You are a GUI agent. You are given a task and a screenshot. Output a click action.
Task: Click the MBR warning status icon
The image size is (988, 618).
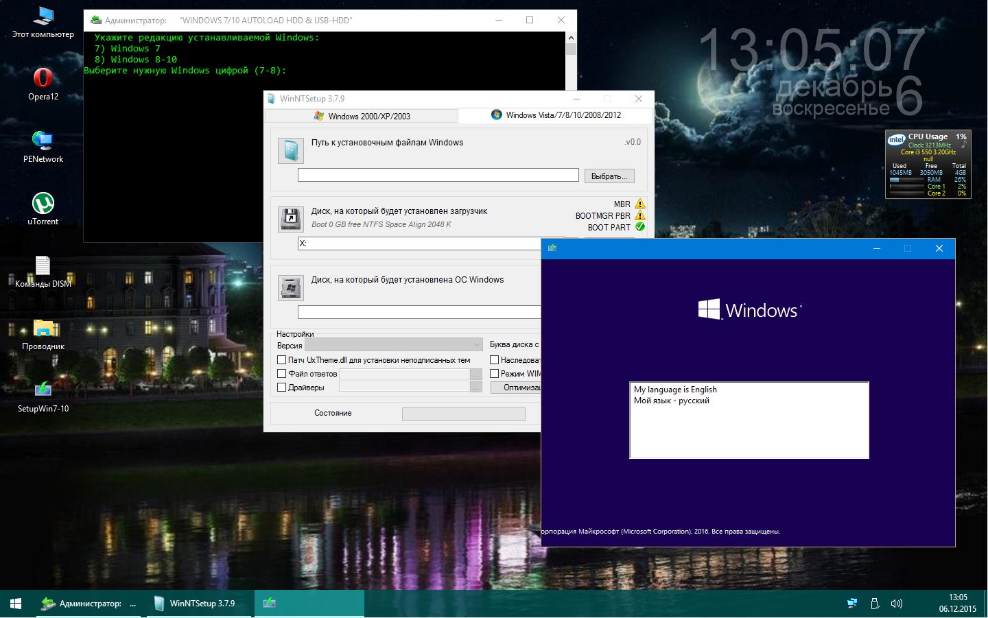(640, 204)
